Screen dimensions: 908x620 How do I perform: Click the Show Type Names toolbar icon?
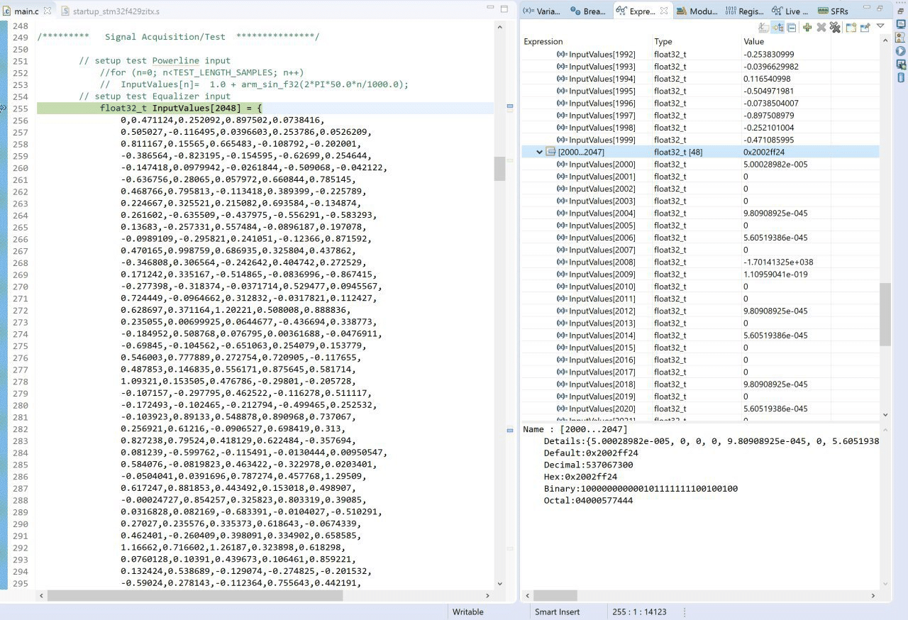click(x=764, y=28)
